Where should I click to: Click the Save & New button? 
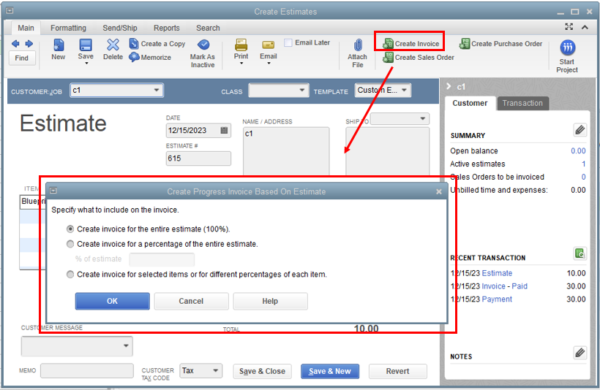[330, 371]
